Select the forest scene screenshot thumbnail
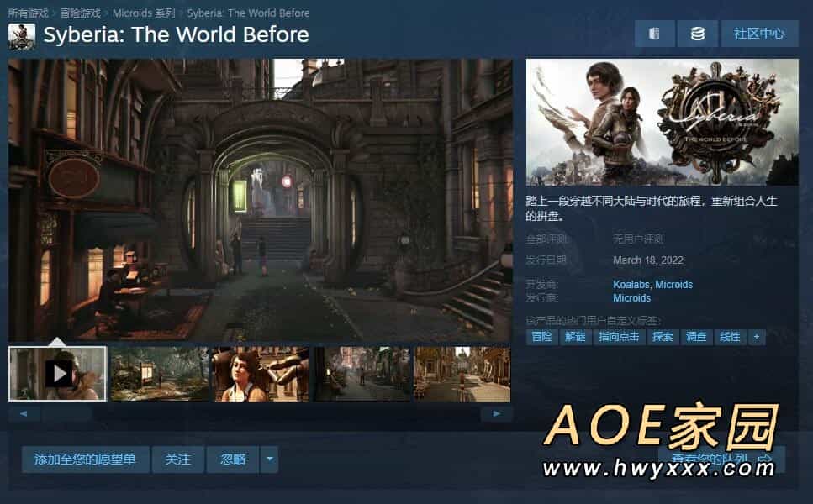Screen dimensions: 813x504 tap(159, 374)
